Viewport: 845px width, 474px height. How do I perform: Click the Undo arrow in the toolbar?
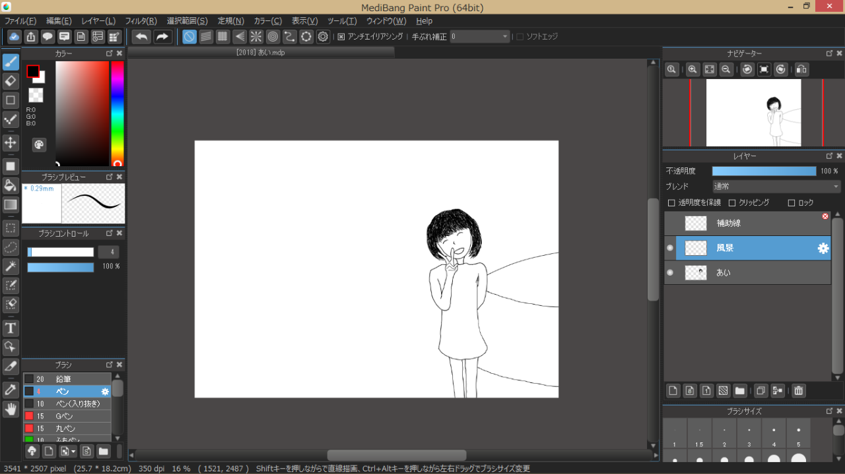[141, 37]
